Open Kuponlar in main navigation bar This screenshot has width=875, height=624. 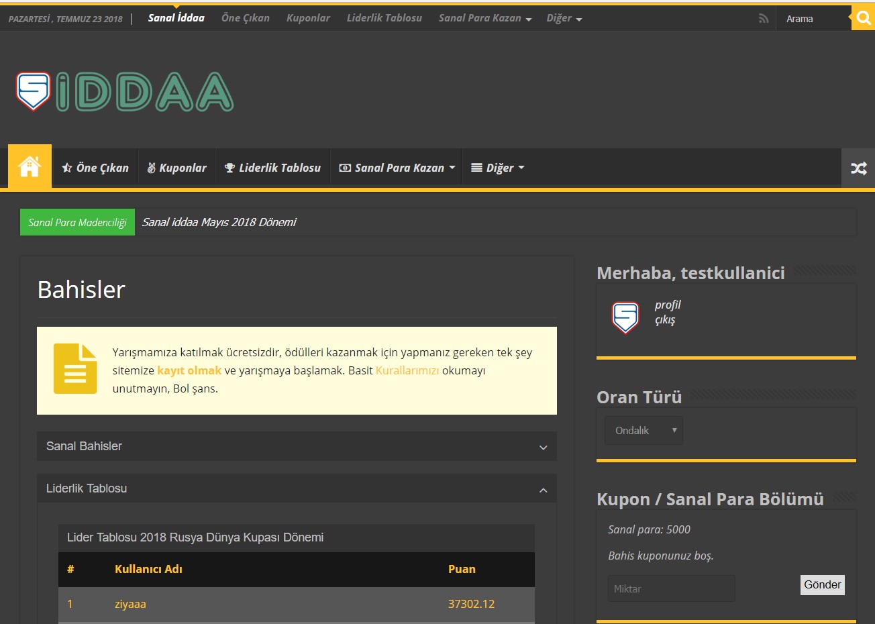coord(176,168)
